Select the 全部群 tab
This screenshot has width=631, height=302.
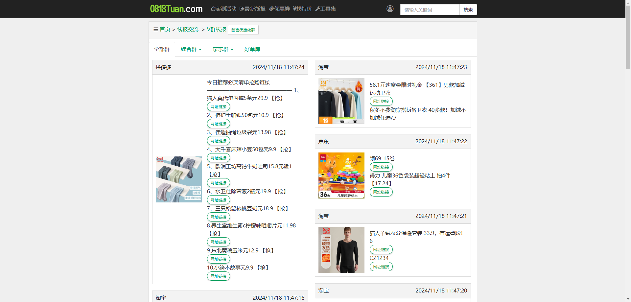(x=162, y=49)
